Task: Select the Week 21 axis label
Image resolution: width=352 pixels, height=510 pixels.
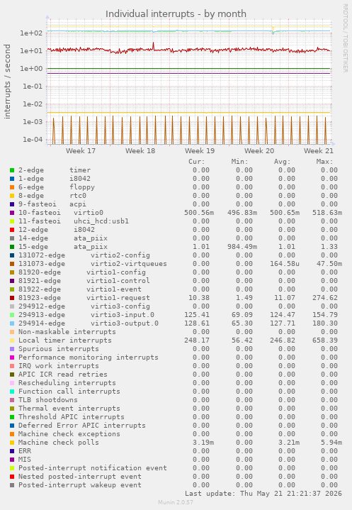Action: 318,151
